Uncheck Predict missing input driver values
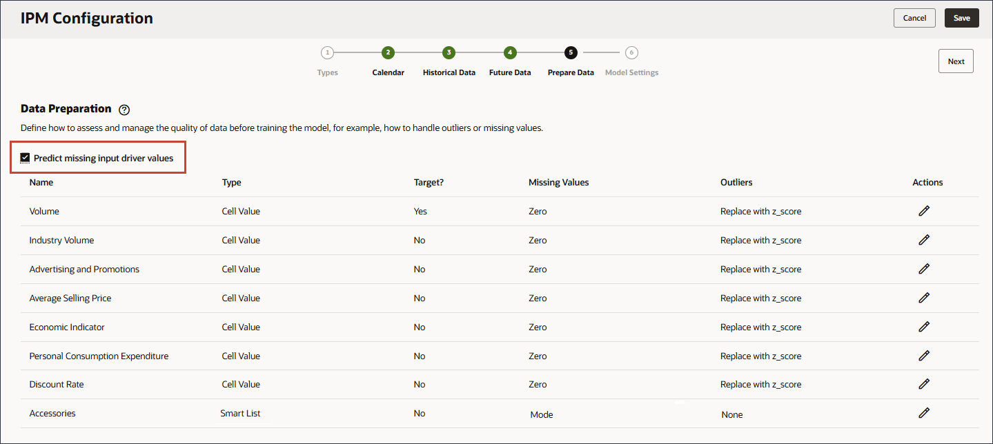 coord(26,158)
